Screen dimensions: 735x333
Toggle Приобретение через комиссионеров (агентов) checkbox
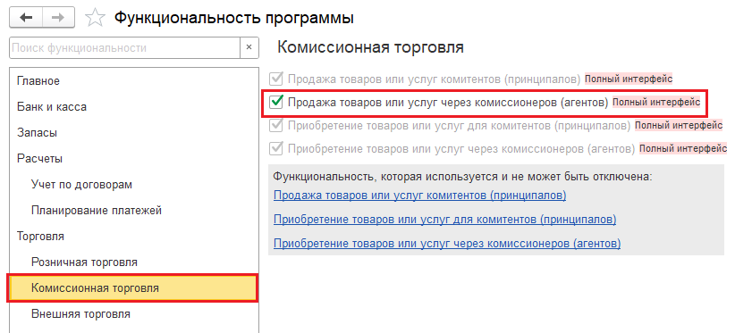click(x=276, y=149)
